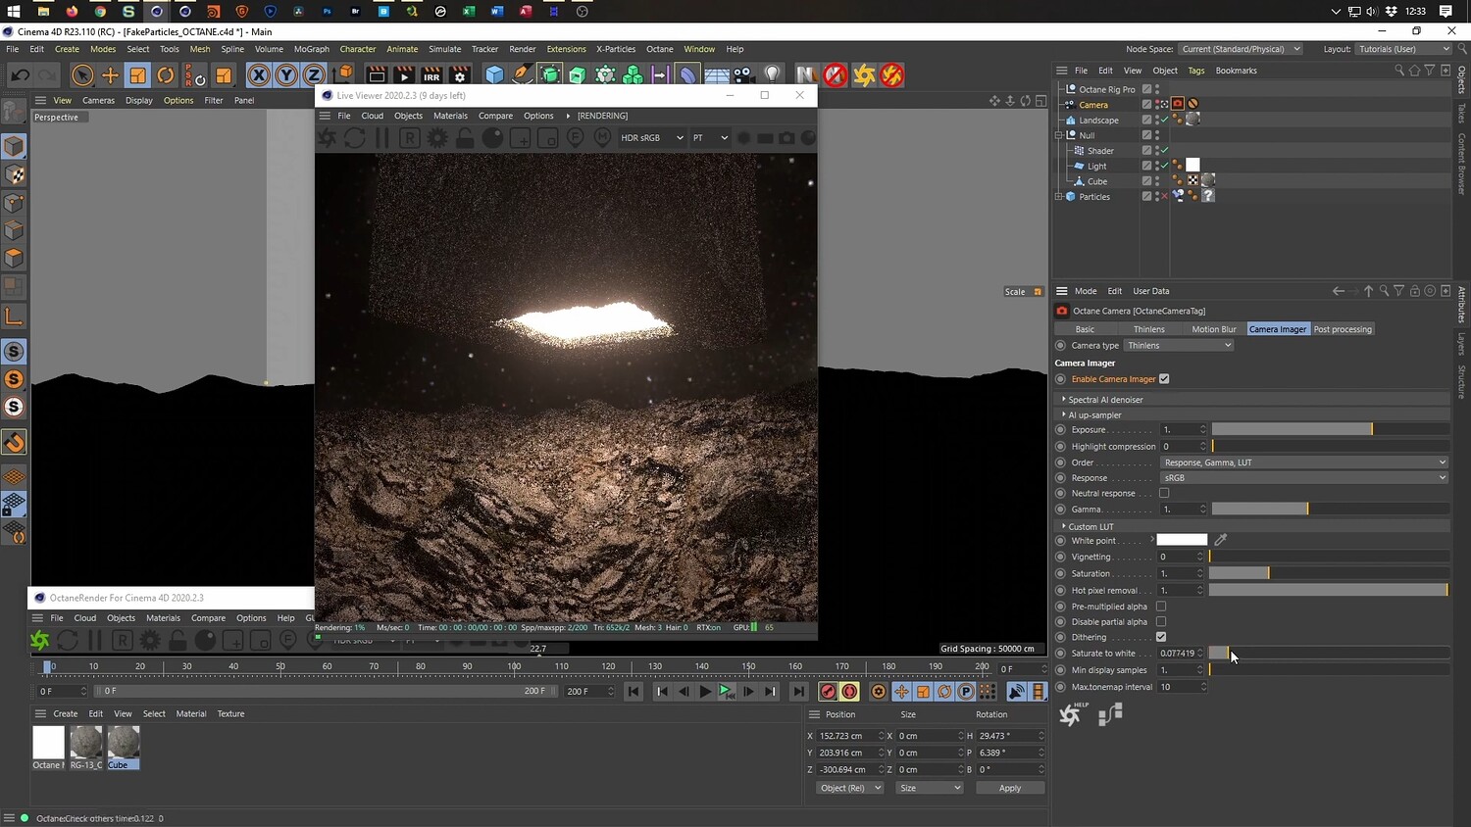
Task: Open the Object (Rel) coordinate dropdown
Action: click(850, 788)
